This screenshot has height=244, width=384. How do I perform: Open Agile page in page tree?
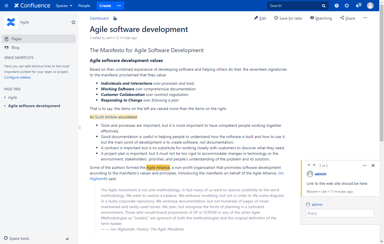coord(12,97)
